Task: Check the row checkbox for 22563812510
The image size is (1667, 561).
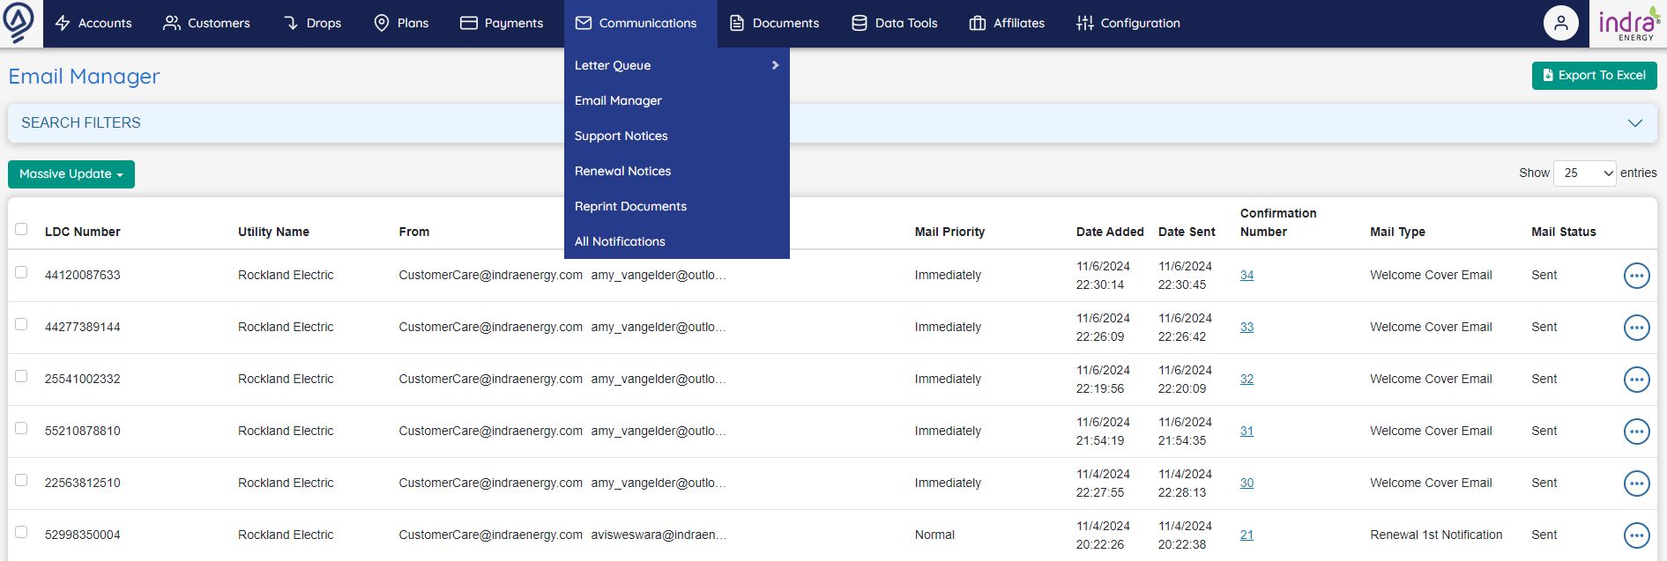Action: tap(21, 480)
